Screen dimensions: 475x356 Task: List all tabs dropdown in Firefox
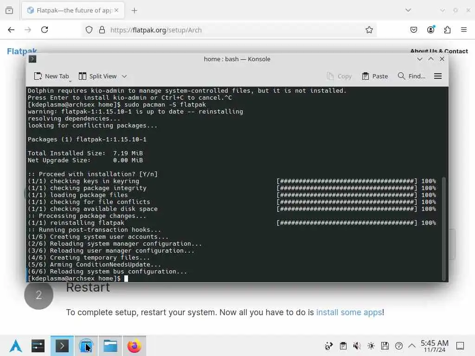tap(408, 10)
